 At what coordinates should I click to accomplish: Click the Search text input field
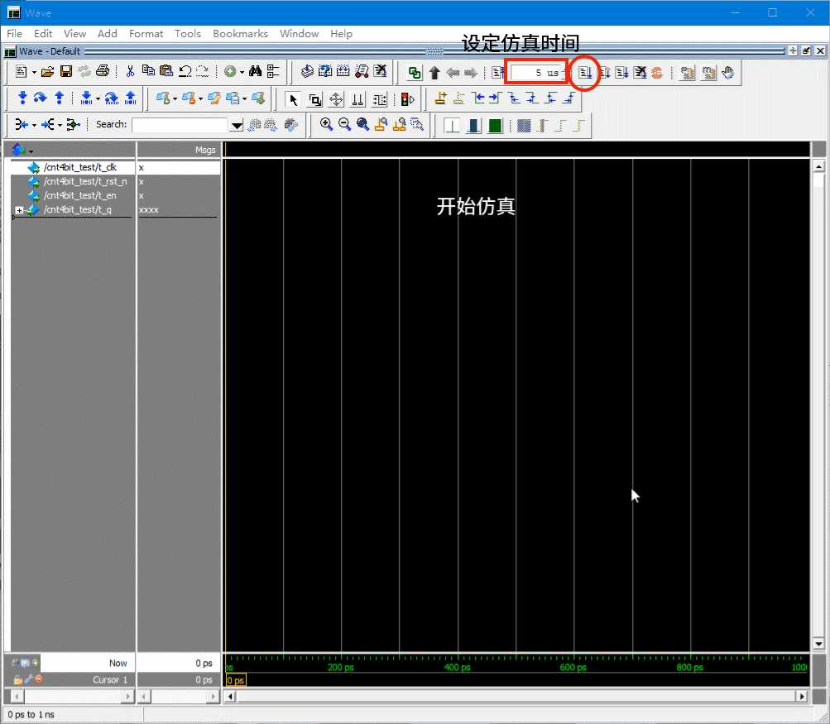click(x=180, y=126)
